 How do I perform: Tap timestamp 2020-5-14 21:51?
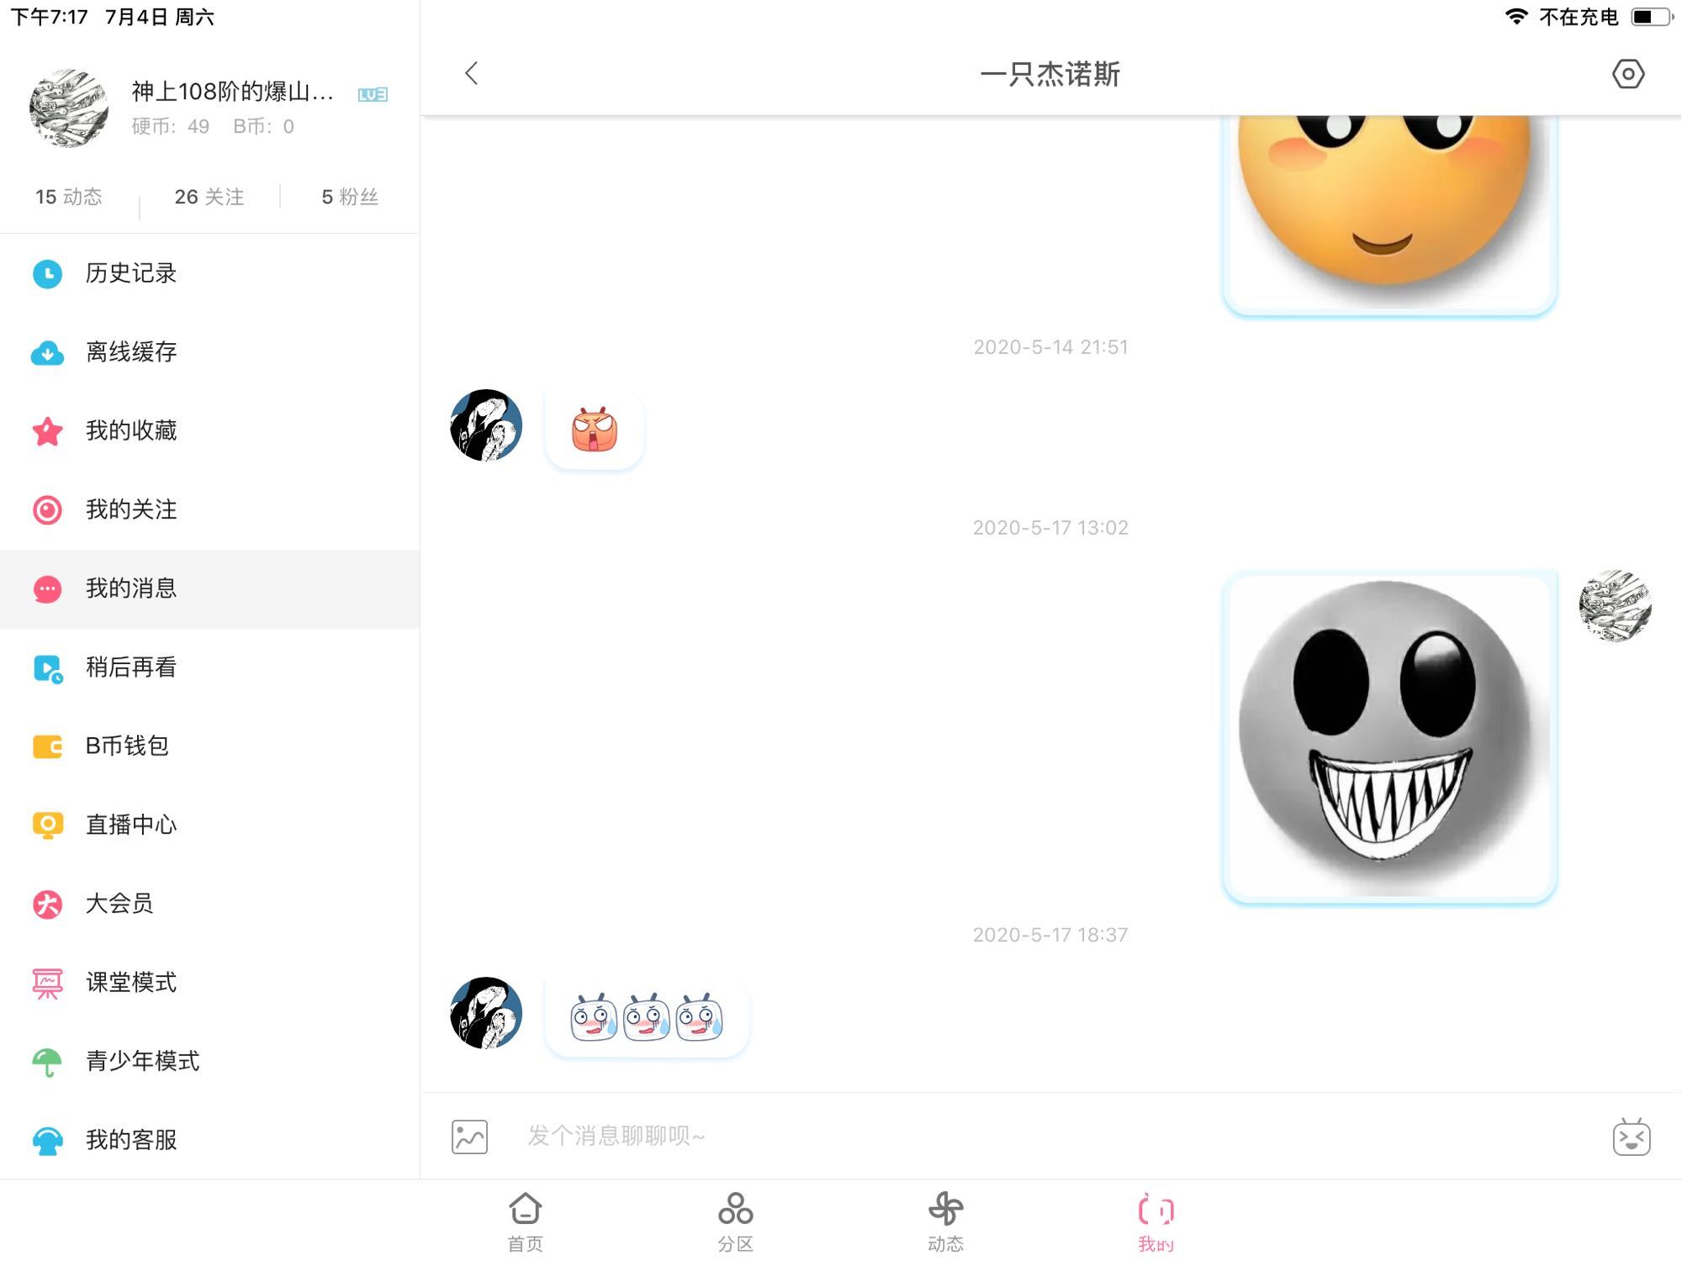[1050, 347]
